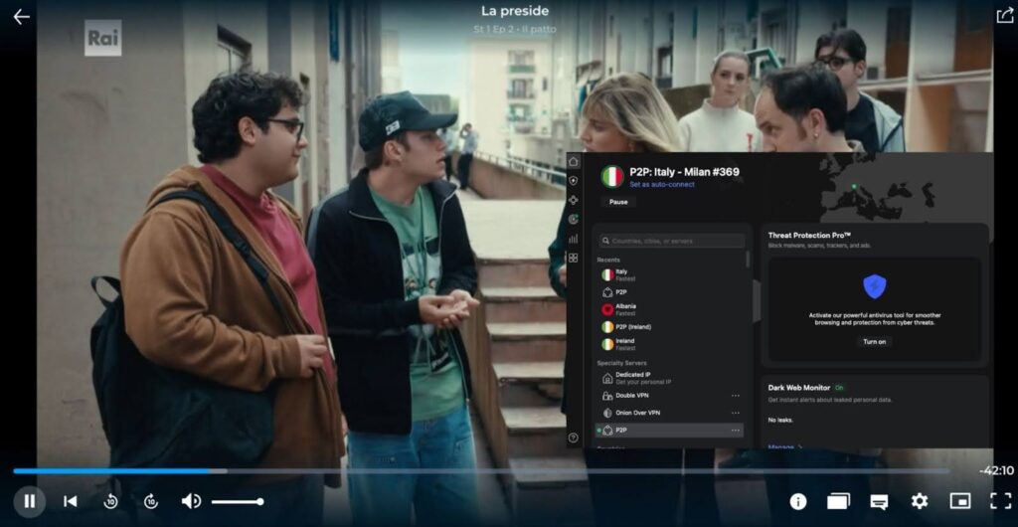Open the Meshnet sidebar icon
Image resolution: width=1018 pixels, height=527 pixels.
click(x=574, y=200)
